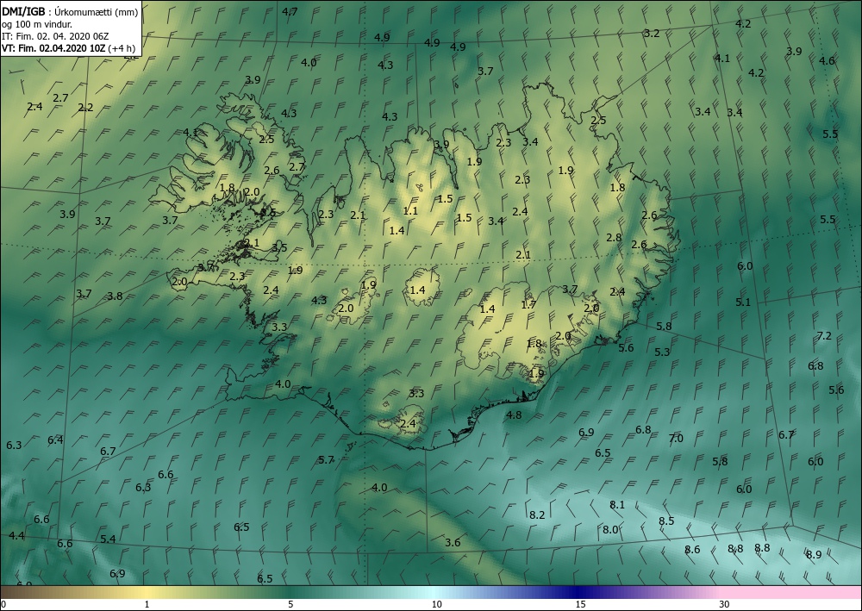Click the value 1.1 in north Iceland
This screenshot has height=611, width=862.
coord(410,211)
